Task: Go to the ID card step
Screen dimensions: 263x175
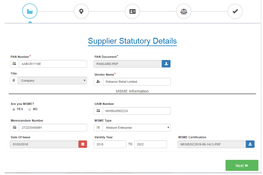Action: tap(133, 11)
